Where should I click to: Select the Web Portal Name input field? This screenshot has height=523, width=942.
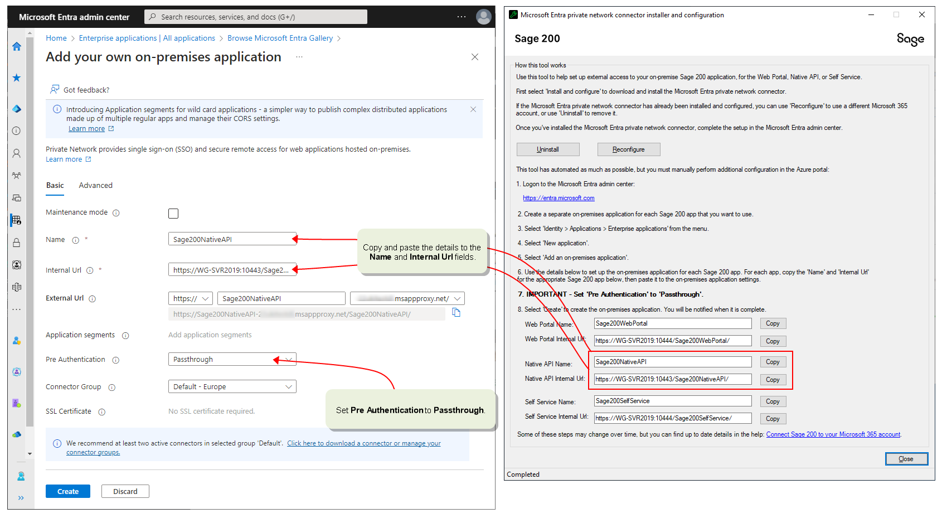pyautogui.click(x=672, y=323)
